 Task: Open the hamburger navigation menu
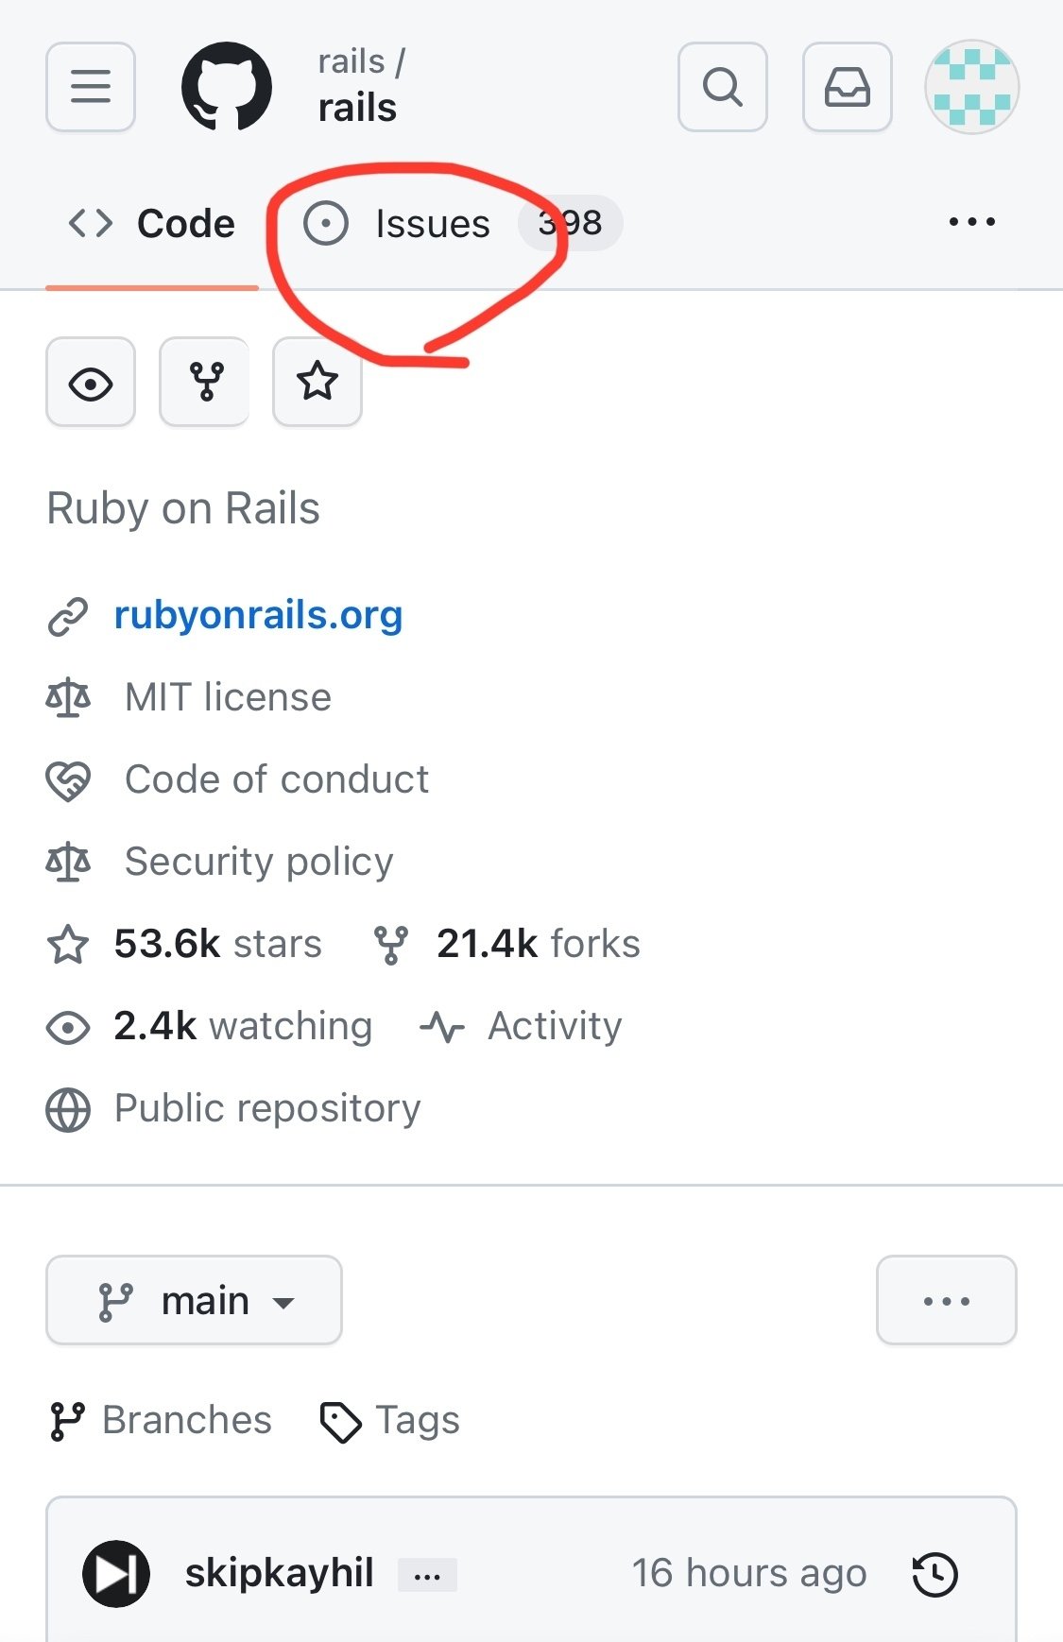pos(91,87)
